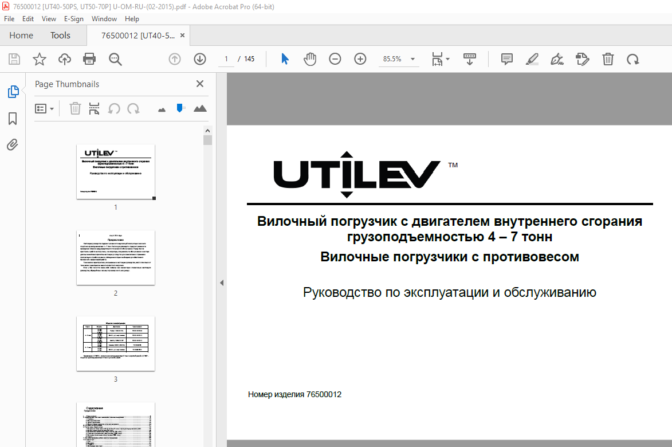Zoom out with minus button
Viewport: 672px width, 447px height.
click(335, 58)
